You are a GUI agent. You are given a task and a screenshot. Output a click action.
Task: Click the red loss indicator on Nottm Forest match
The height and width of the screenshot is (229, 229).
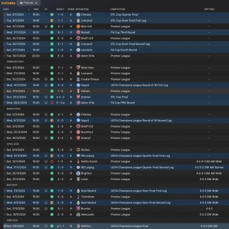coord(52,162)
